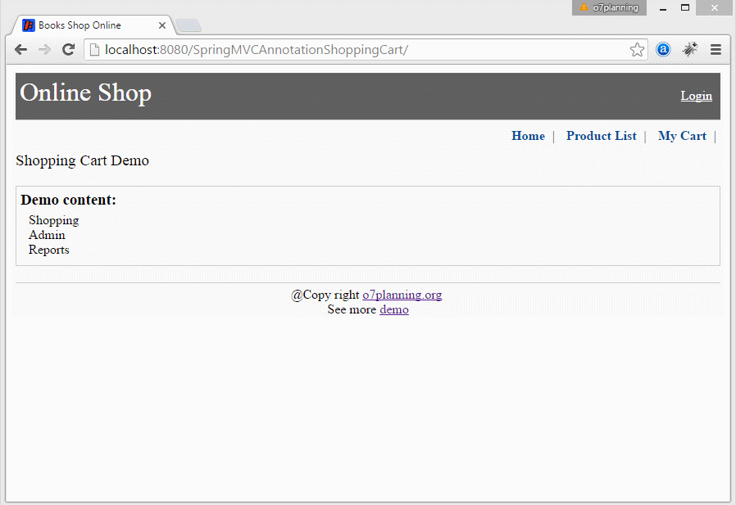
Task: Reload the page with the refresh icon
Action: click(68, 49)
